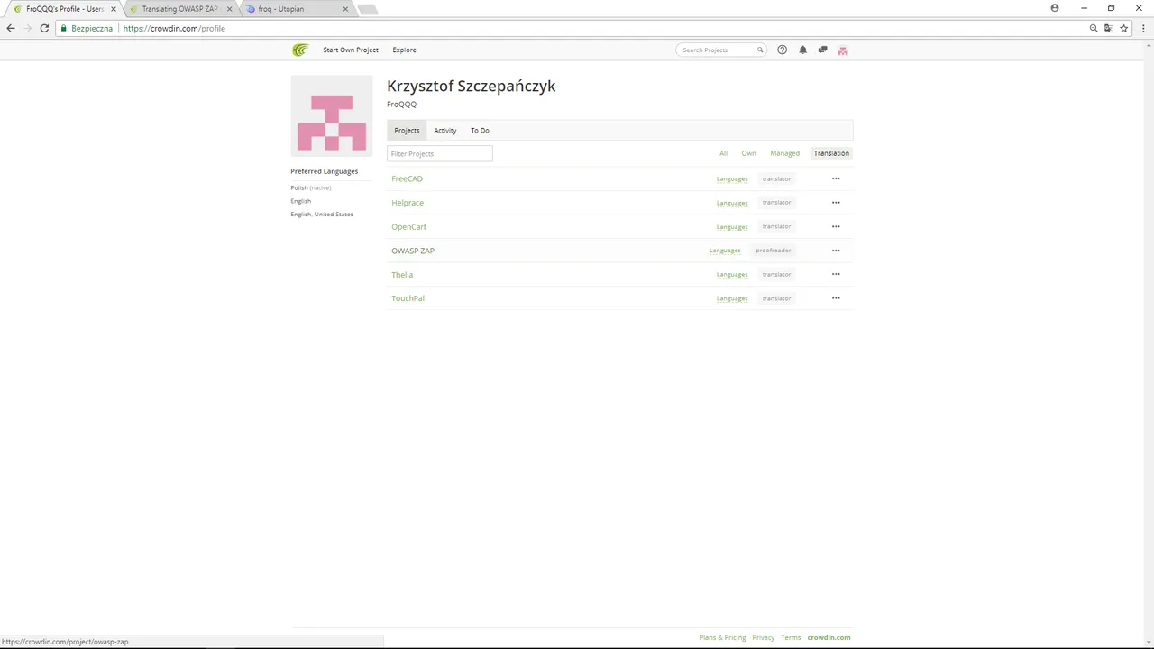
Task: Click the secure padlock Bezpieczna indicator
Action: 86,28
